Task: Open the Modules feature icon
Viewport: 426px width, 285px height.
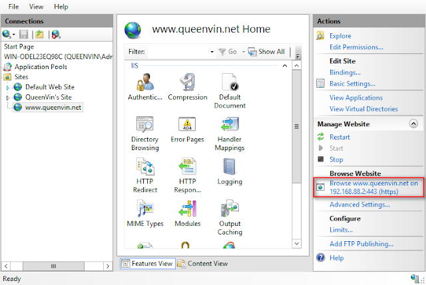Action: [188, 209]
